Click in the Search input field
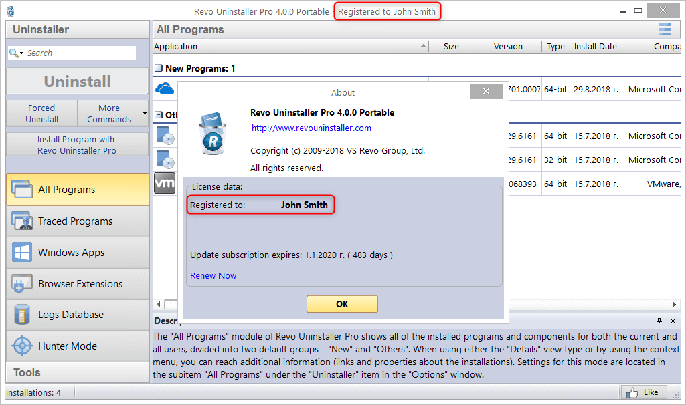This screenshot has height=405, width=686. point(80,53)
